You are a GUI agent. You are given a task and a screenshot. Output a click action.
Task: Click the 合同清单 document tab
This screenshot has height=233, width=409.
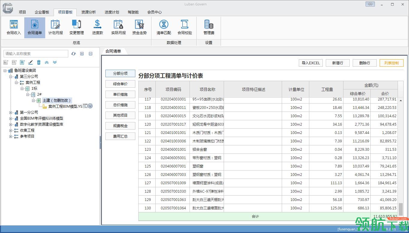113,51
